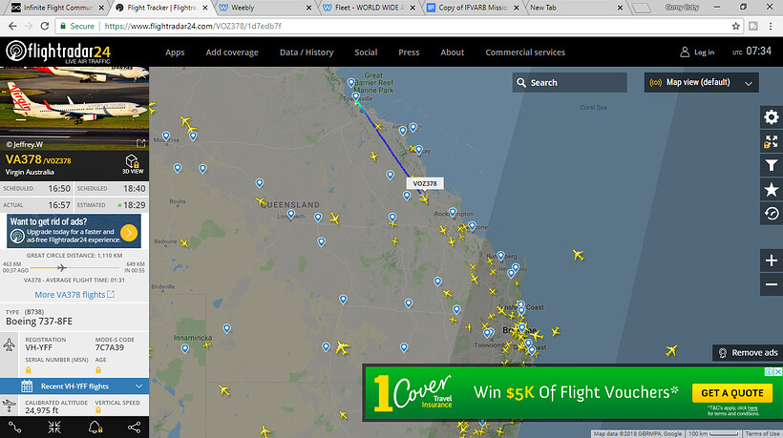Zoom in the map with plus button

[x=771, y=261]
